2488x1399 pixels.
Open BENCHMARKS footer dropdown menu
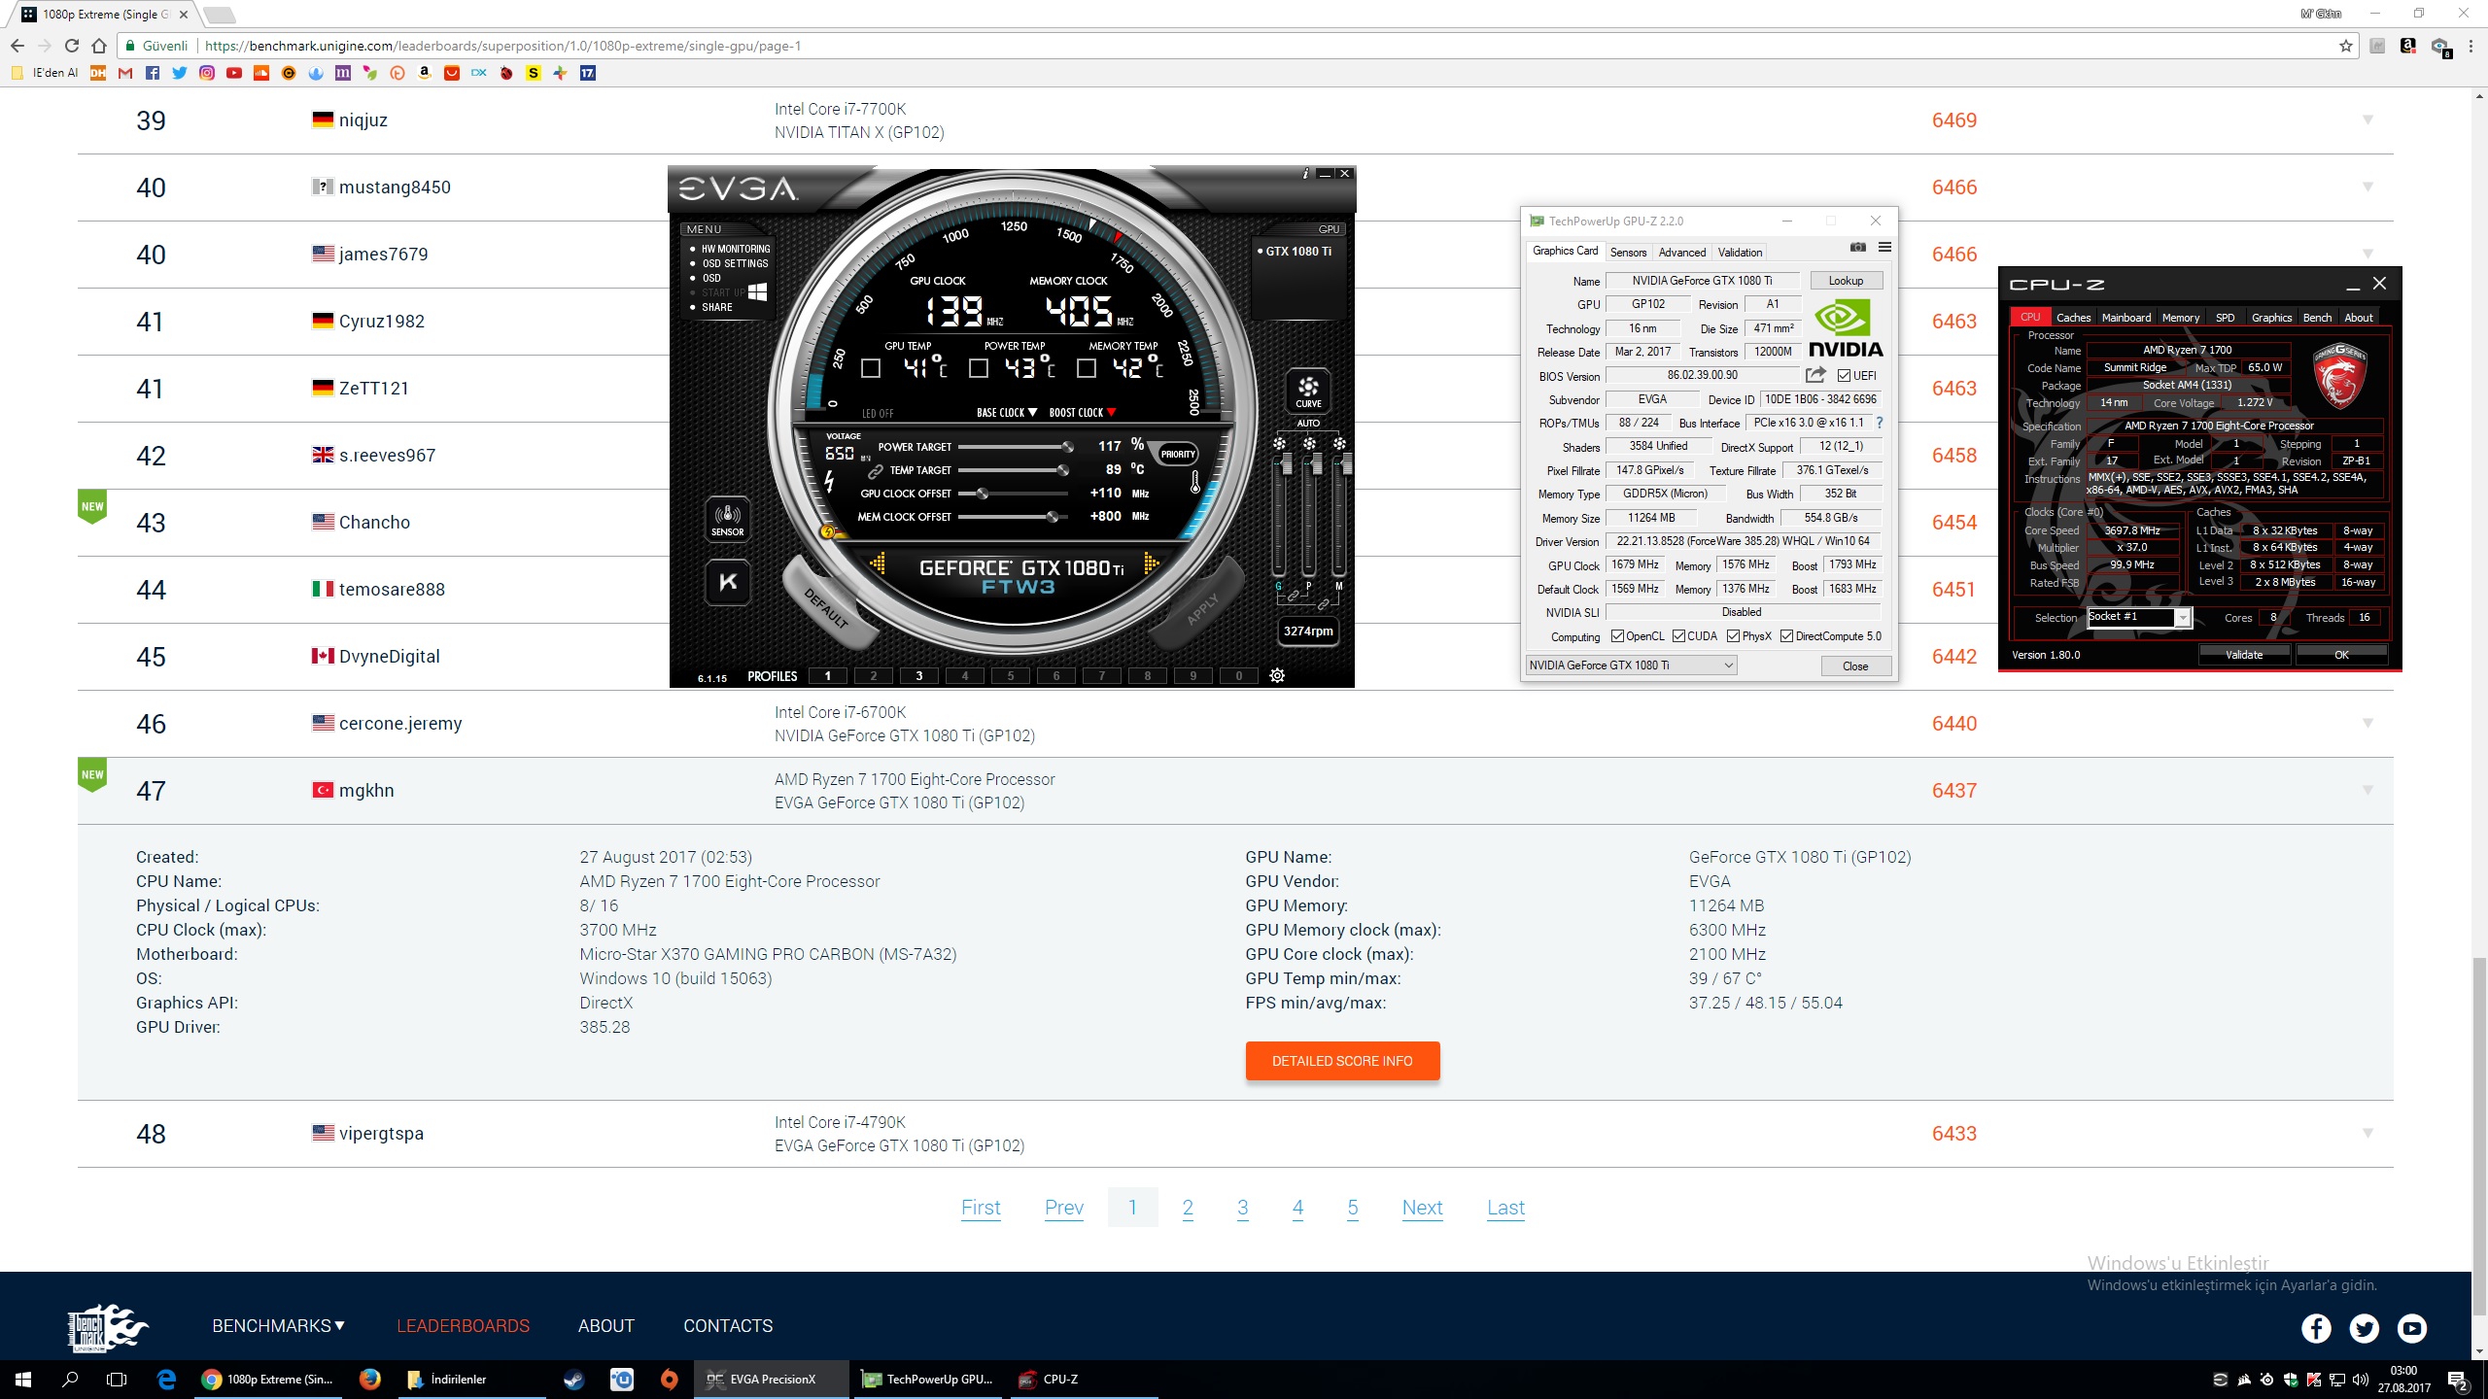coord(279,1326)
